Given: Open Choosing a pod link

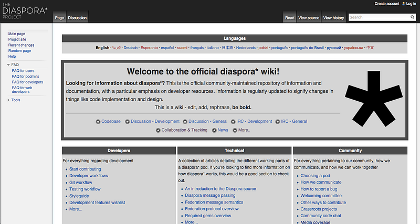Looking at the screenshot, I should point(315,176).
